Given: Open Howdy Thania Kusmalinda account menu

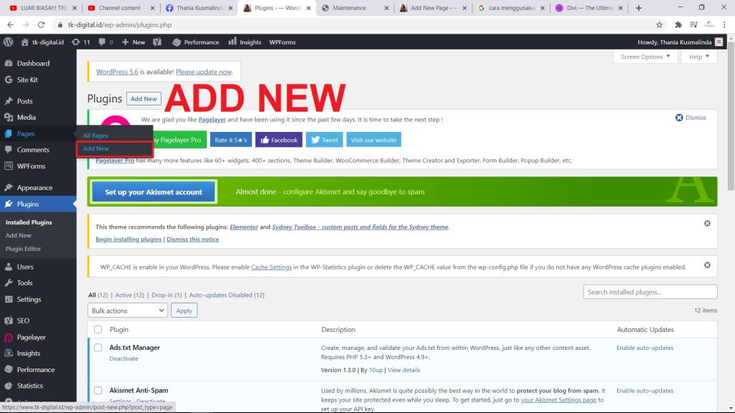Looking at the screenshot, I should pos(680,42).
